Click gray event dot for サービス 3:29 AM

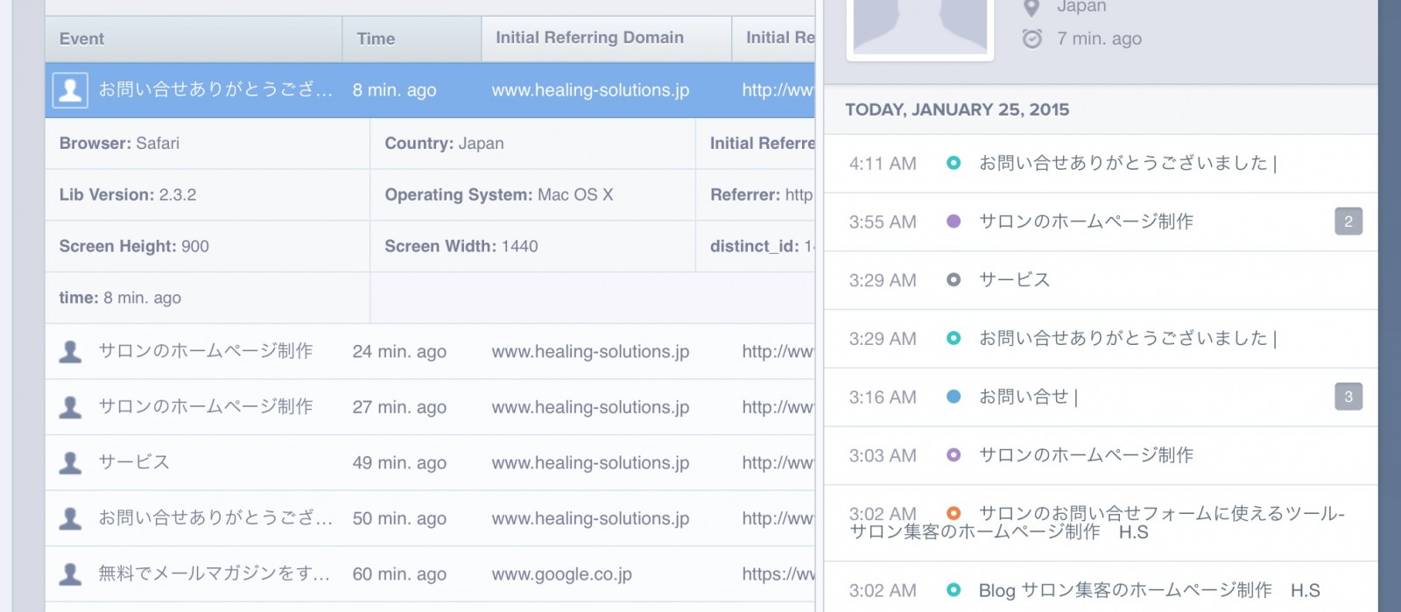point(954,280)
